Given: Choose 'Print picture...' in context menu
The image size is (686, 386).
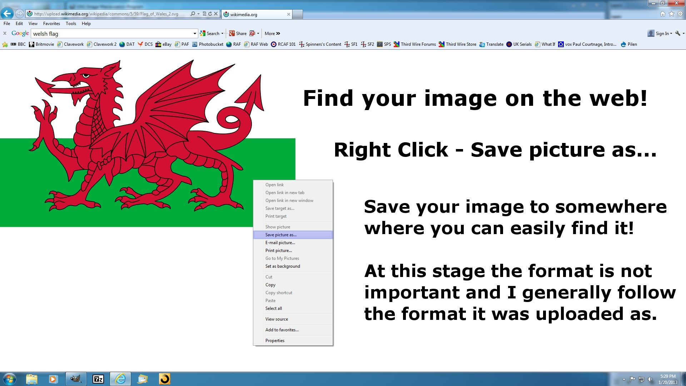Looking at the screenshot, I should (293, 251).
